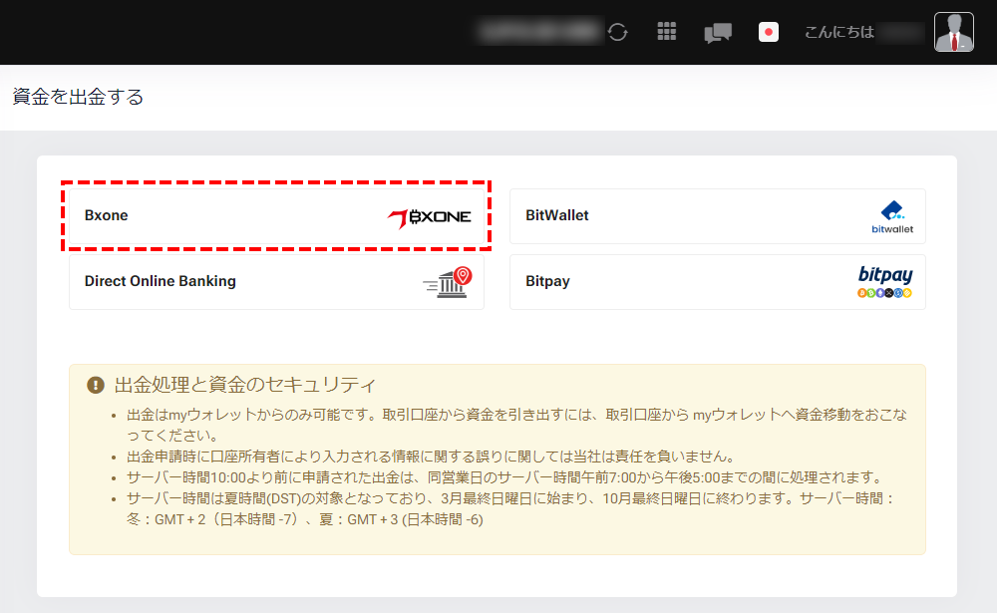Click the bitpay logo

click(x=884, y=282)
